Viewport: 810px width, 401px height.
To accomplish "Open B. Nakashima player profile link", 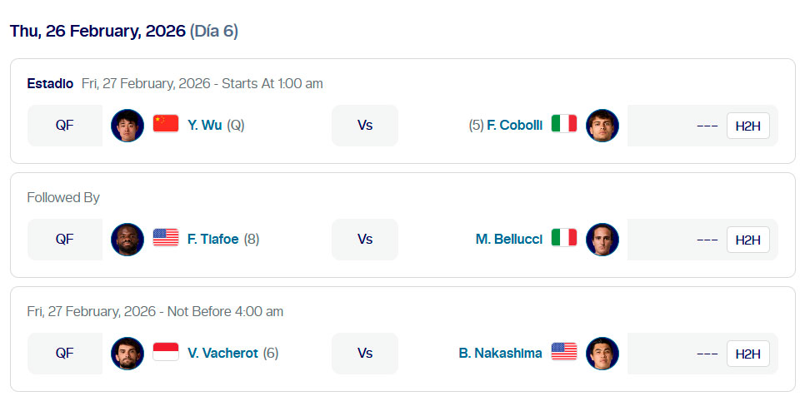I will click(500, 353).
